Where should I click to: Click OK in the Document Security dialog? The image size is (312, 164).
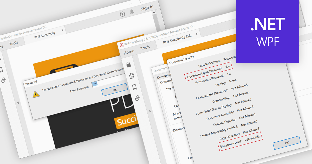click(287, 143)
